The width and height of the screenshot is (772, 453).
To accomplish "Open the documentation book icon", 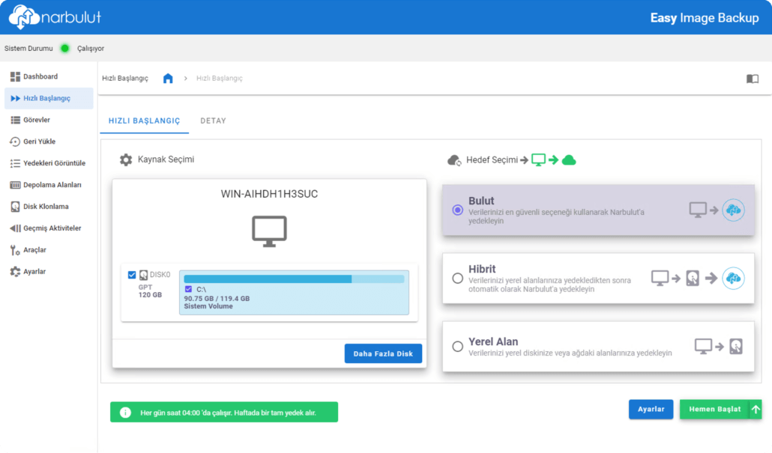I will (752, 79).
